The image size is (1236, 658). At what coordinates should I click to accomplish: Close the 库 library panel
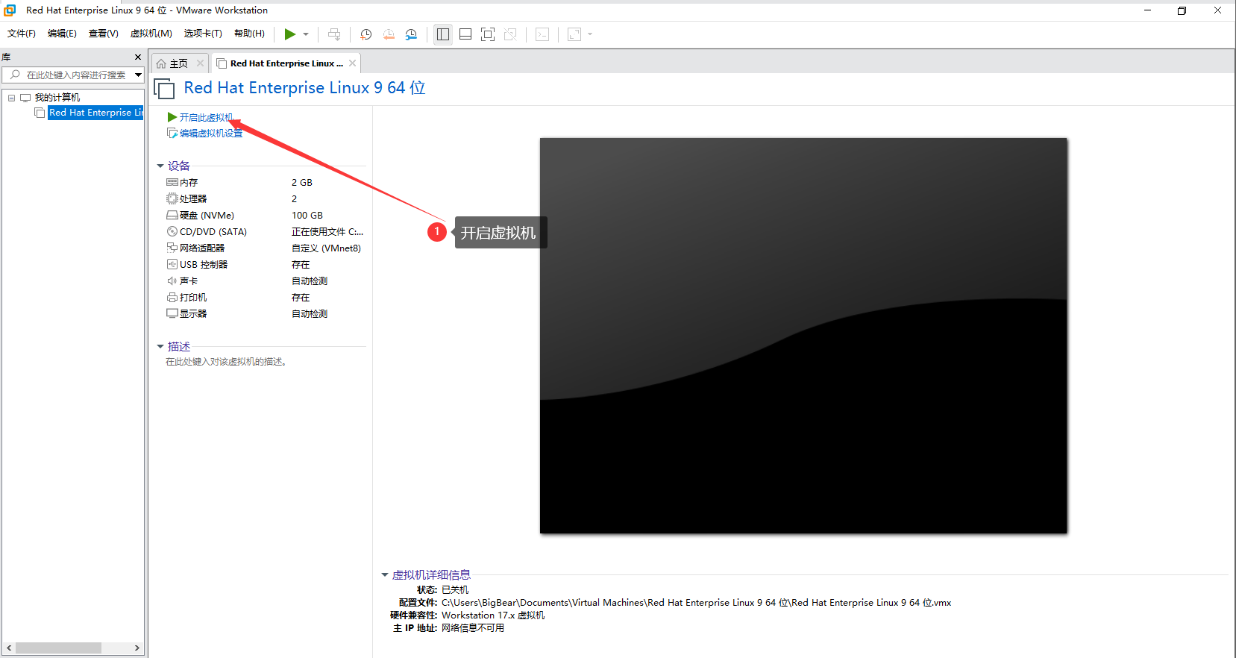(138, 57)
